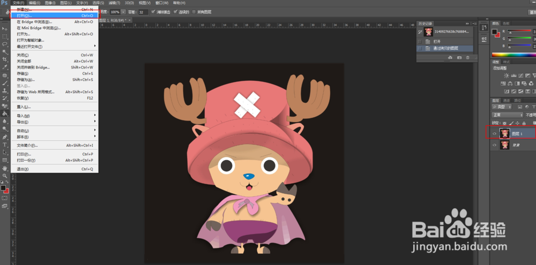Pick a color from the spectrum ramp
Viewport: 536px width, 265px height.
click(514, 55)
